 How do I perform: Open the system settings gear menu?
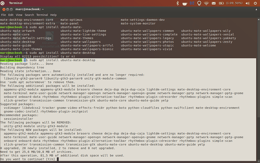(255, 3)
